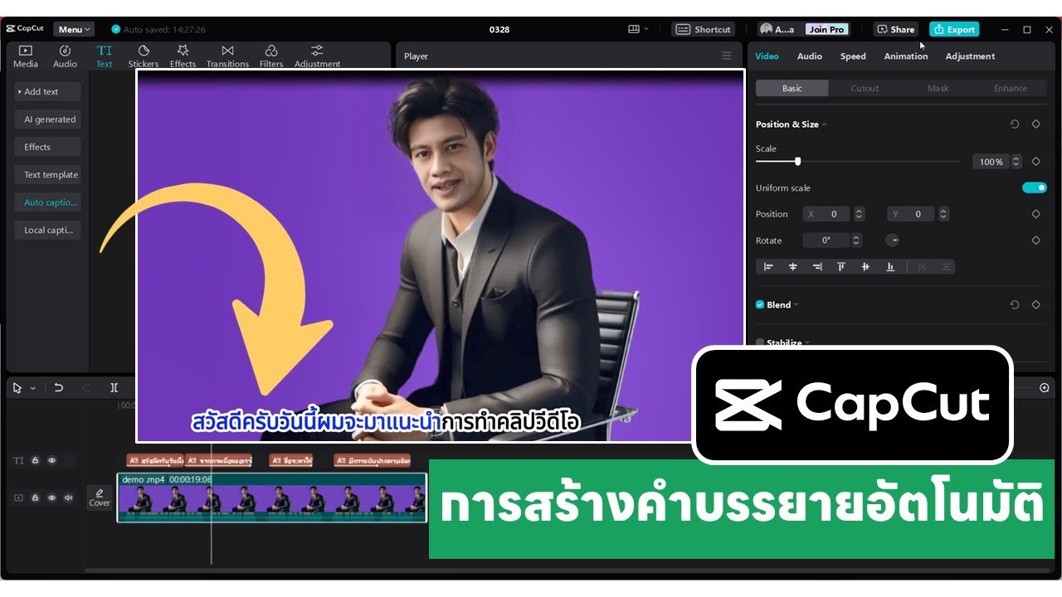Add keyframe for Blend
Viewport: 1062px width, 597px height.
[1035, 305]
